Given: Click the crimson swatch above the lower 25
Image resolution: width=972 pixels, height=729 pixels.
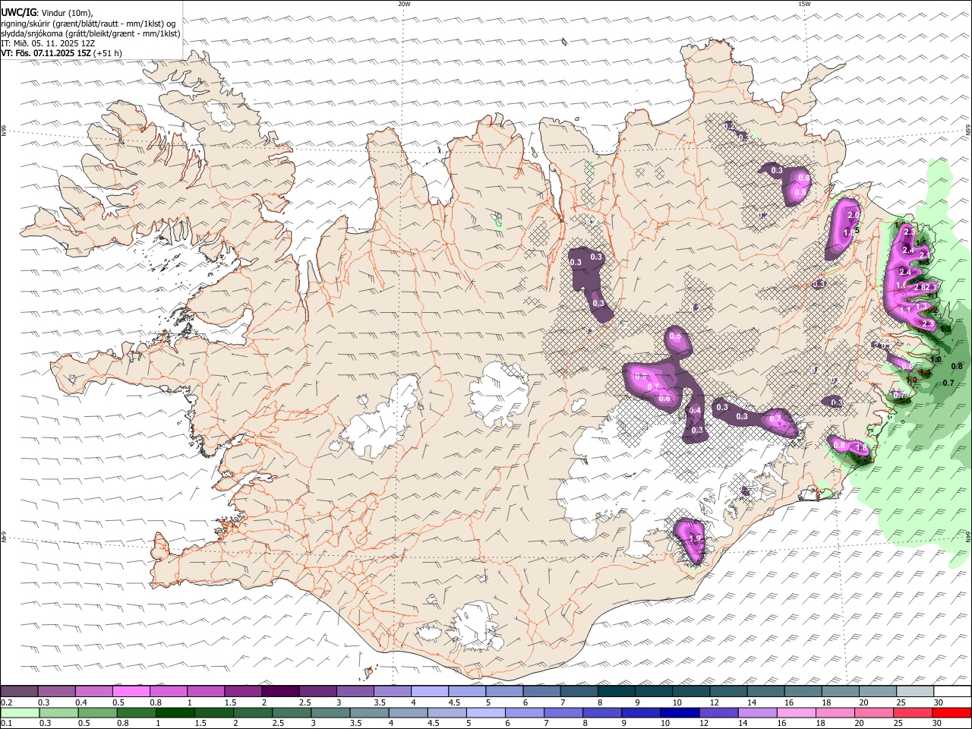Looking at the screenshot, I should click(x=911, y=712).
